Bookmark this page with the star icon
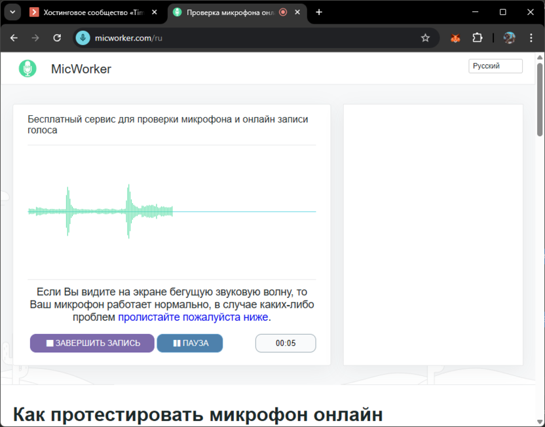 (x=425, y=38)
